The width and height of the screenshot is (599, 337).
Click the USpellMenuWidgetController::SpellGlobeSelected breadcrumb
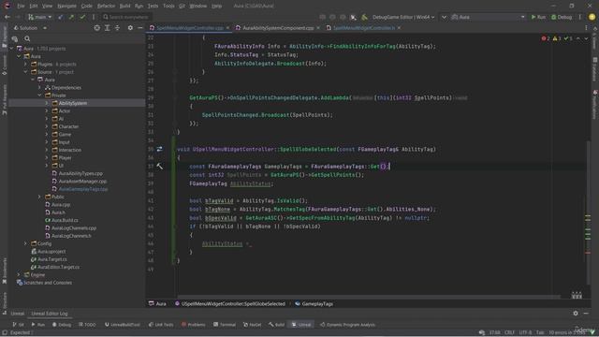point(230,303)
